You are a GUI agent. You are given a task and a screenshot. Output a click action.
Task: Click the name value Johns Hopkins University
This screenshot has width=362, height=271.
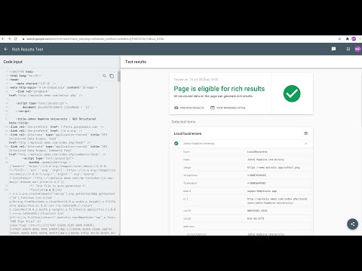point(265,160)
